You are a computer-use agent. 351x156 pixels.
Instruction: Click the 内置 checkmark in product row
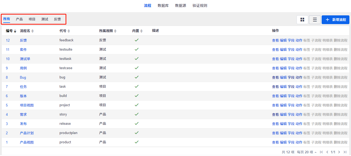[137, 142]
